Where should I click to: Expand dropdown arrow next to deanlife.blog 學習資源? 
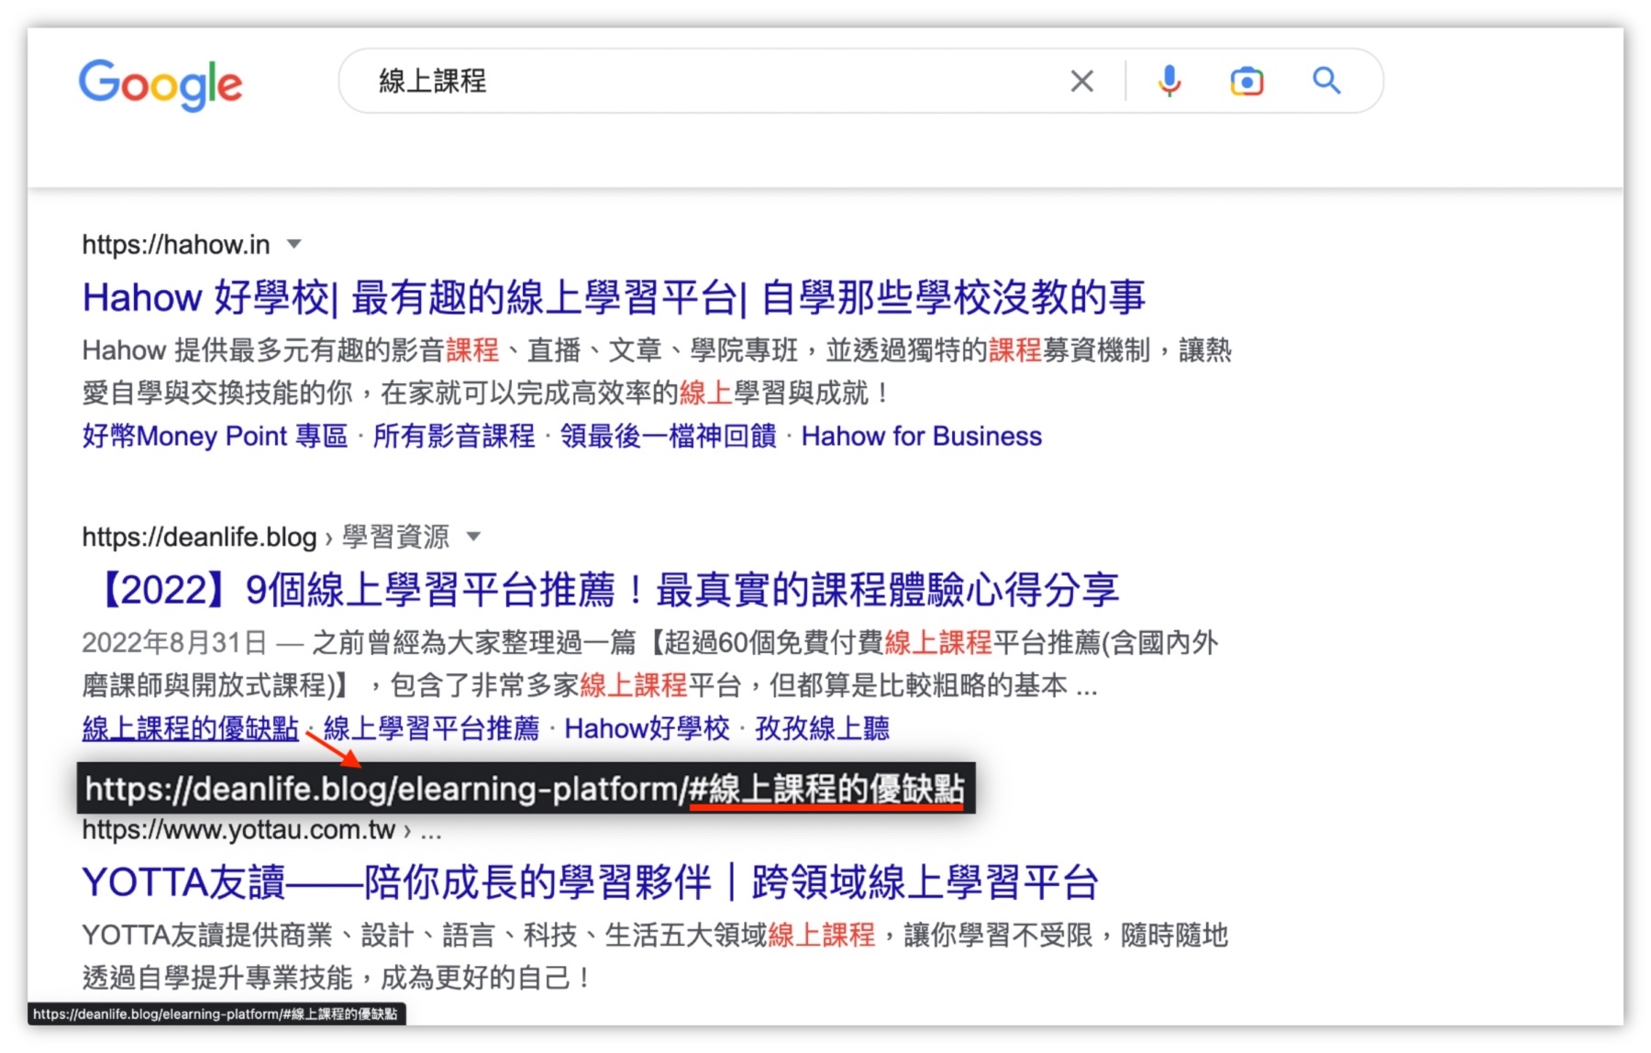(473, 537)
